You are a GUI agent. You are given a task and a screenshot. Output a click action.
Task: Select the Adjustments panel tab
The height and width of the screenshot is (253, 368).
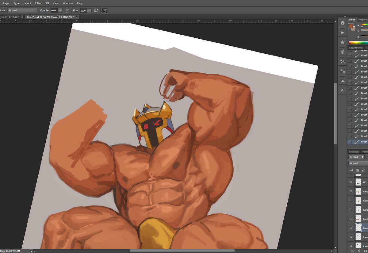pos(356,48)
